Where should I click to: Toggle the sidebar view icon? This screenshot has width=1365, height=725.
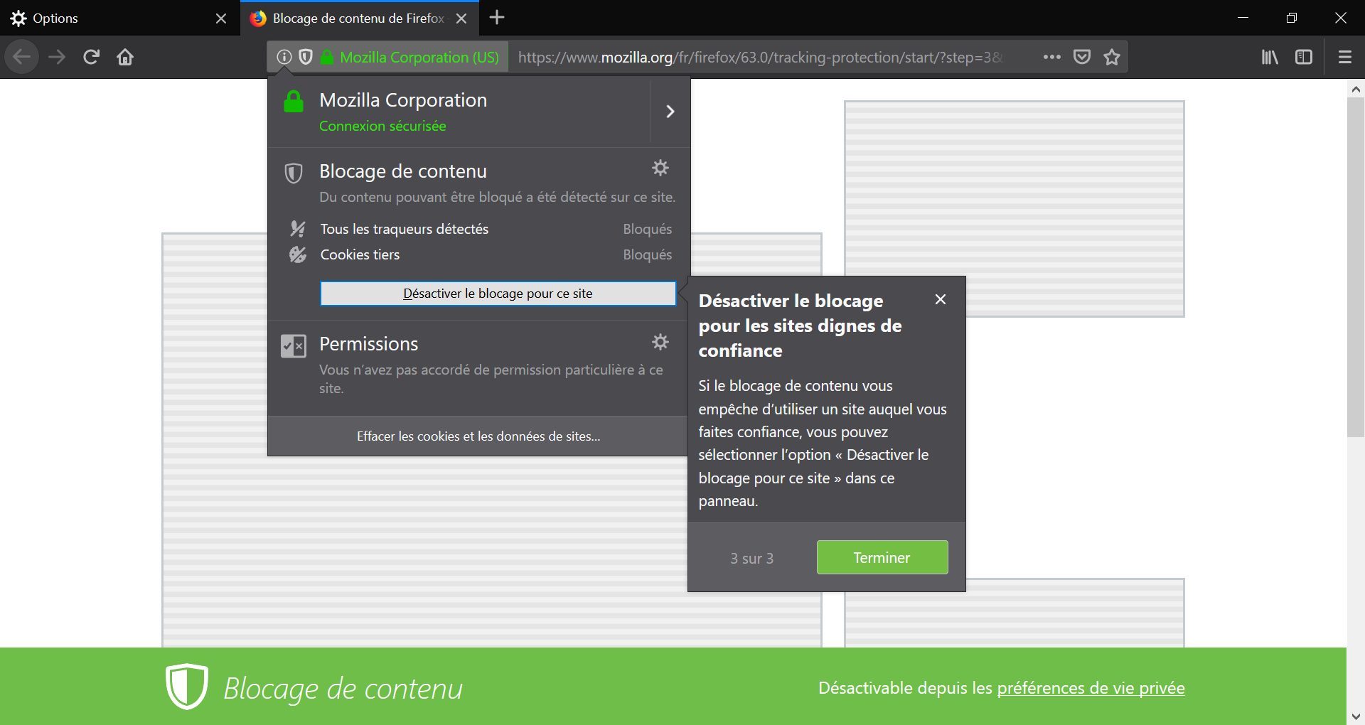(1303, 57)
